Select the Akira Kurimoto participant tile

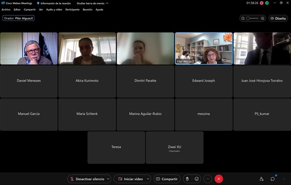(x=87, y=81)
